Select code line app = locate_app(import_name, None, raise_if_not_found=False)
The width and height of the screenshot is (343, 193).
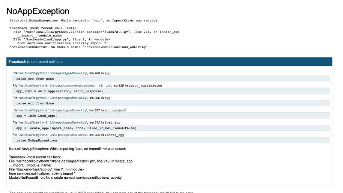[x=171, y=128]
